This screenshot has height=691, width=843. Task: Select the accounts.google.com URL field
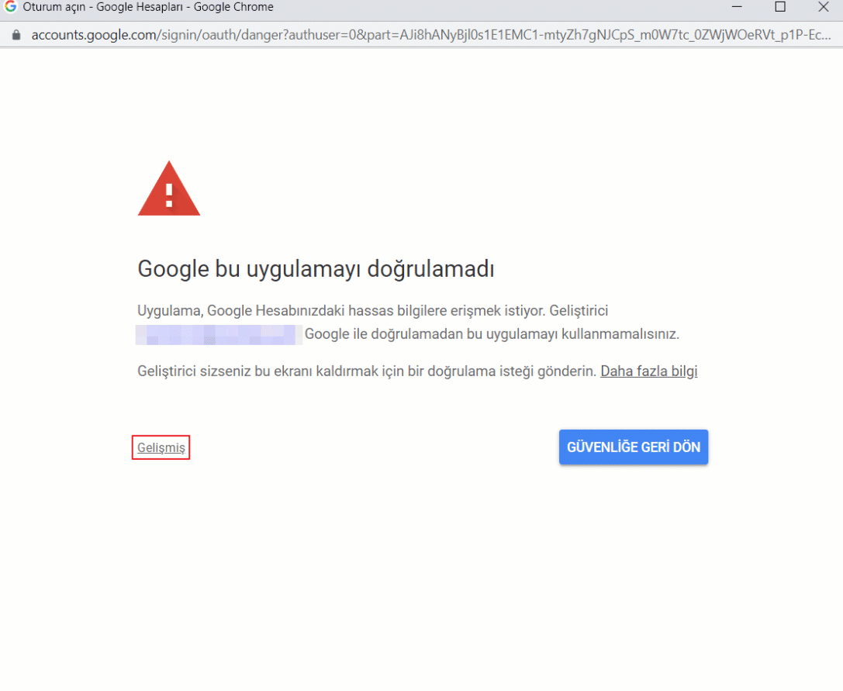coord(431,35)
